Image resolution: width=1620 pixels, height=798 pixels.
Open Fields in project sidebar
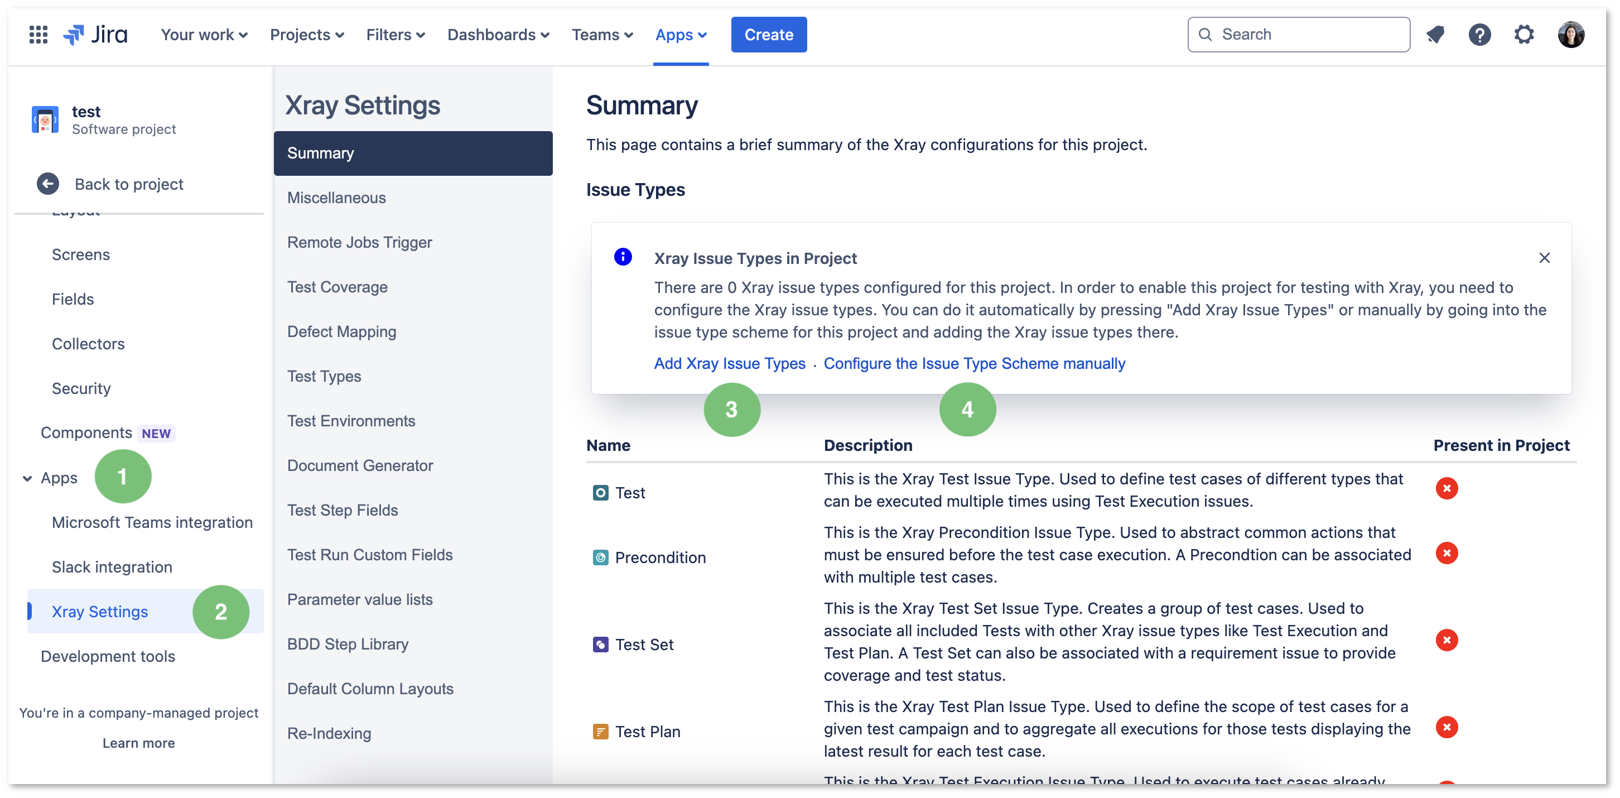pos(73,299)
